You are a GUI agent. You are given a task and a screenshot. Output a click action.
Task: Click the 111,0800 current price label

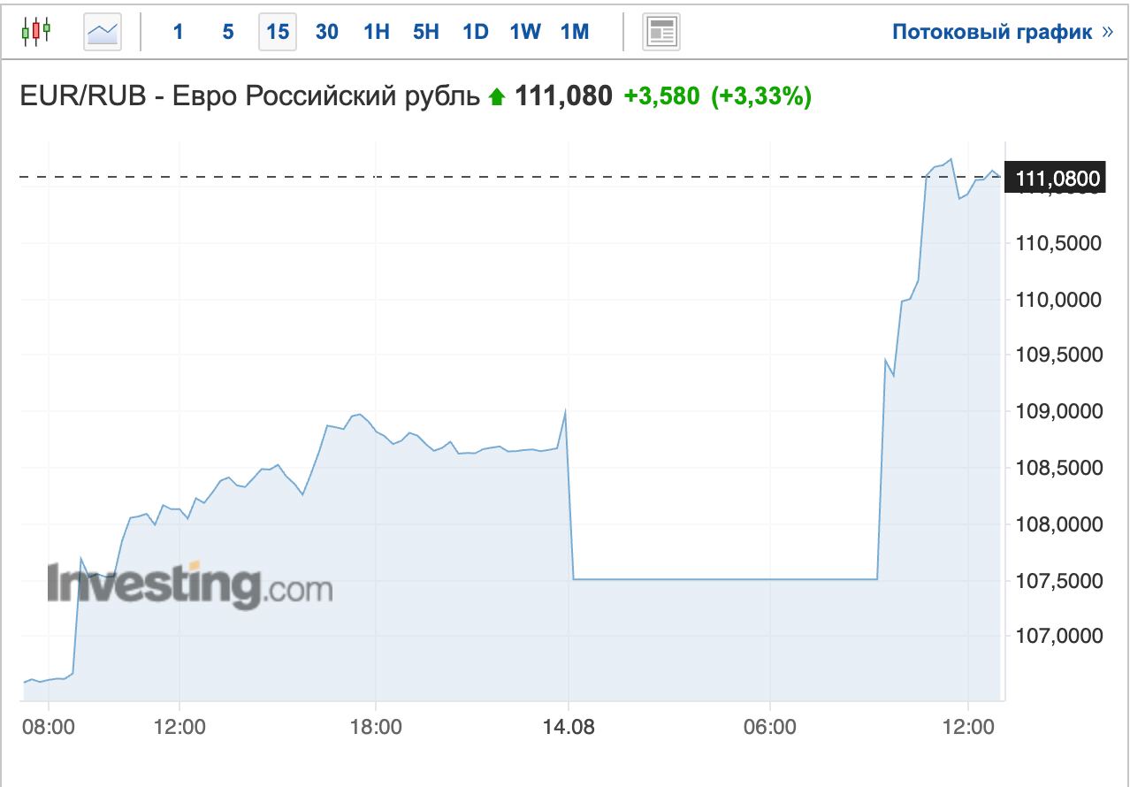(x=1057, y=180)
